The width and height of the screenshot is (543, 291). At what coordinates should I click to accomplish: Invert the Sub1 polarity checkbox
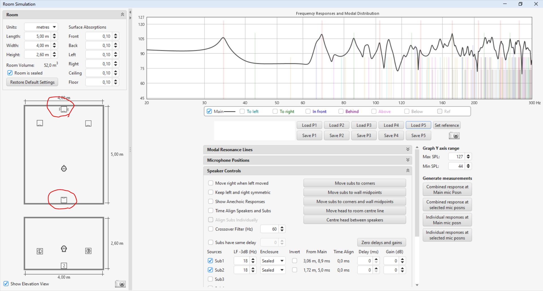295,261
